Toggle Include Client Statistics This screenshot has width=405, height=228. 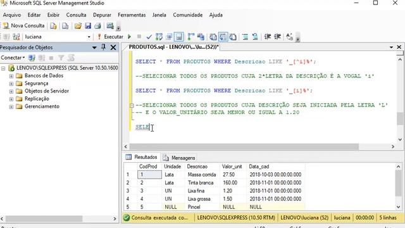[201, 37]
